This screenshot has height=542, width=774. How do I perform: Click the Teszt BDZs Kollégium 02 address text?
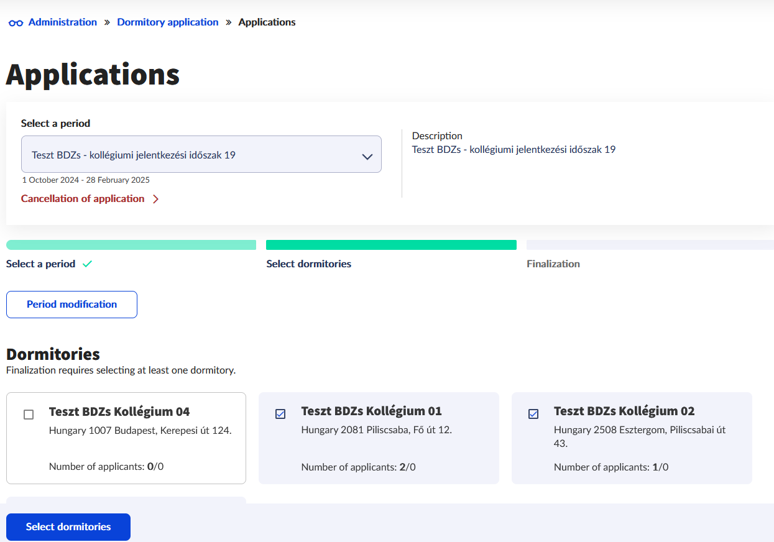639,436
